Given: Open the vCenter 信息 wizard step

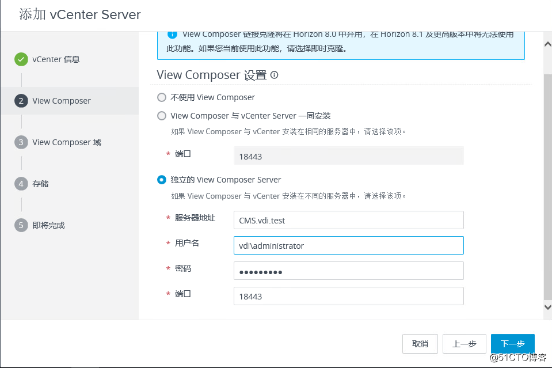Looking at the screenshot, I should pos(56,59).
